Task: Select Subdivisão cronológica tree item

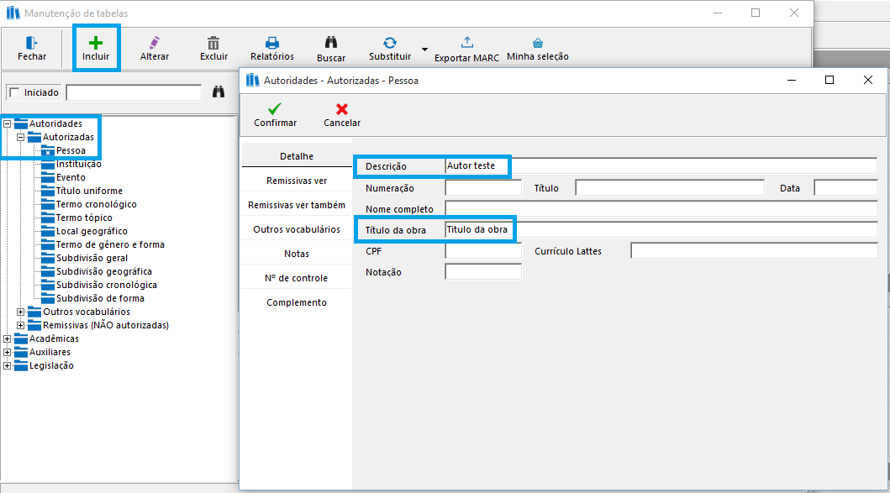Action: point(107,285)
